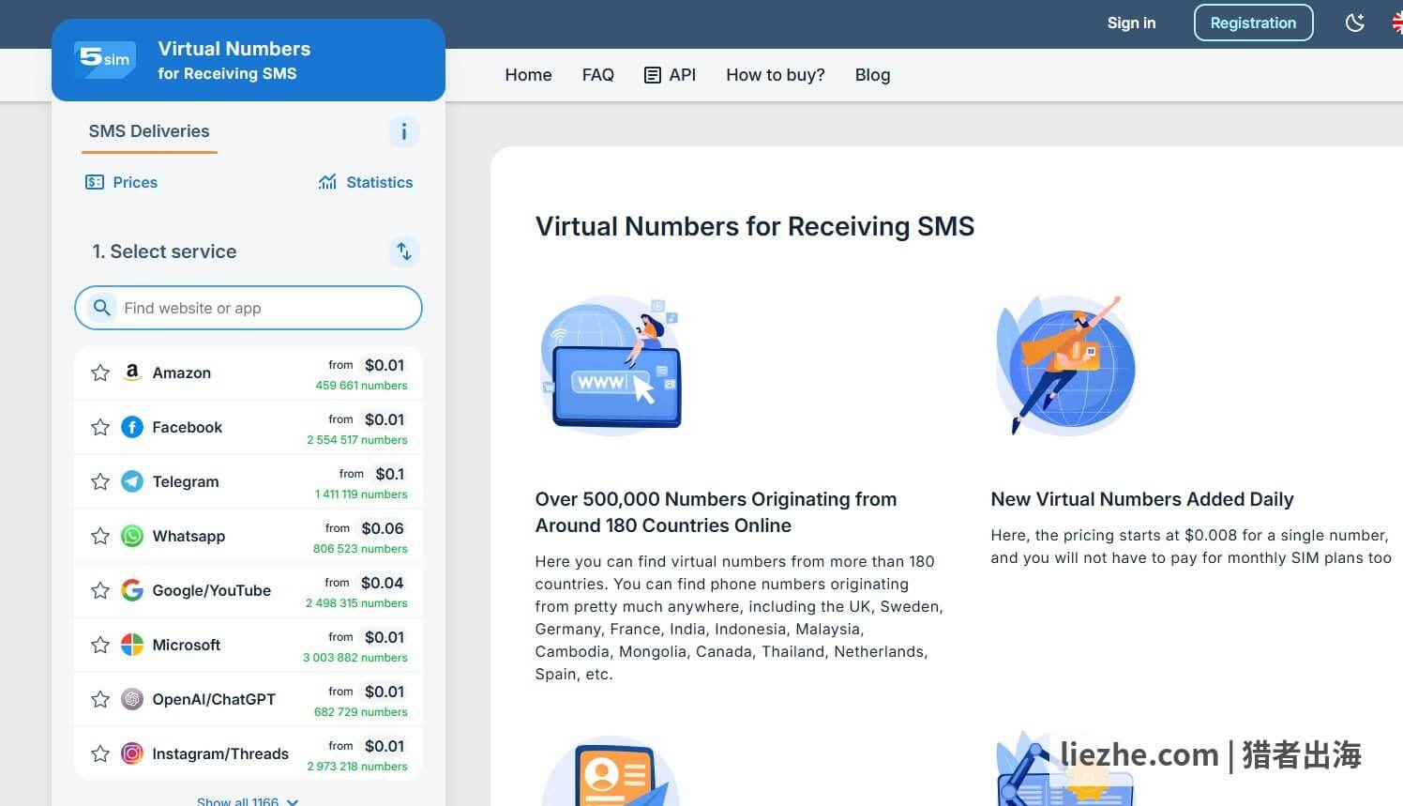Click the '2 973 218 numbers' count
Viewport: 1403px width, 806px height.
357,767
